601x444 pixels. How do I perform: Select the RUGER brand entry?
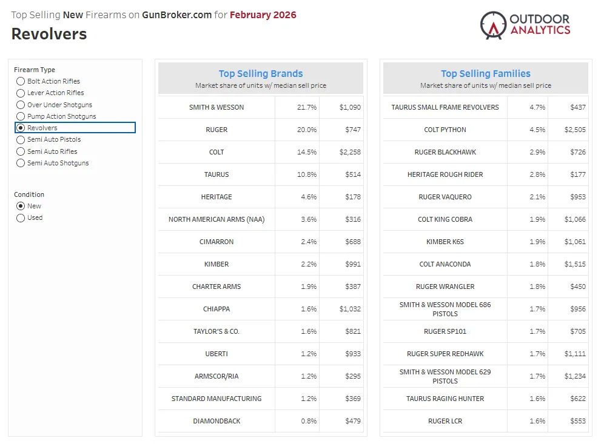(x=217, y=130)
